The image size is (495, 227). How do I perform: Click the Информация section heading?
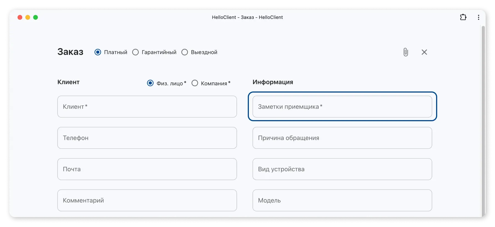[273, 82]
